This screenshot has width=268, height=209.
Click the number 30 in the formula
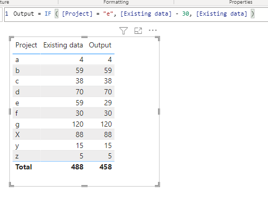click(x=186, y=14)
